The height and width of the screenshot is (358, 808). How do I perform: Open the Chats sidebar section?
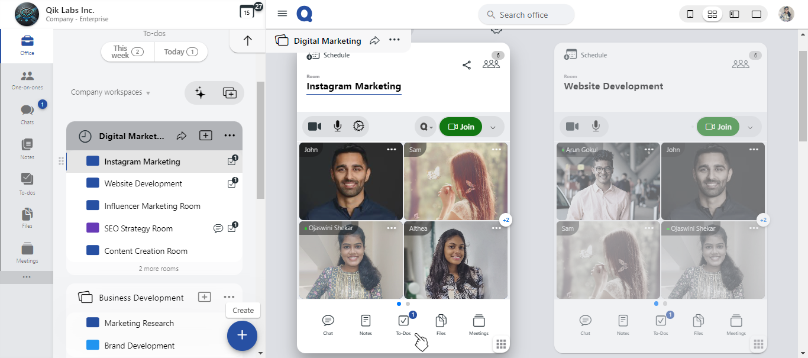tap(27, 114)
